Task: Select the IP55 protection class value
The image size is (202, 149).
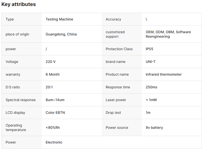Action: [149, 49]
